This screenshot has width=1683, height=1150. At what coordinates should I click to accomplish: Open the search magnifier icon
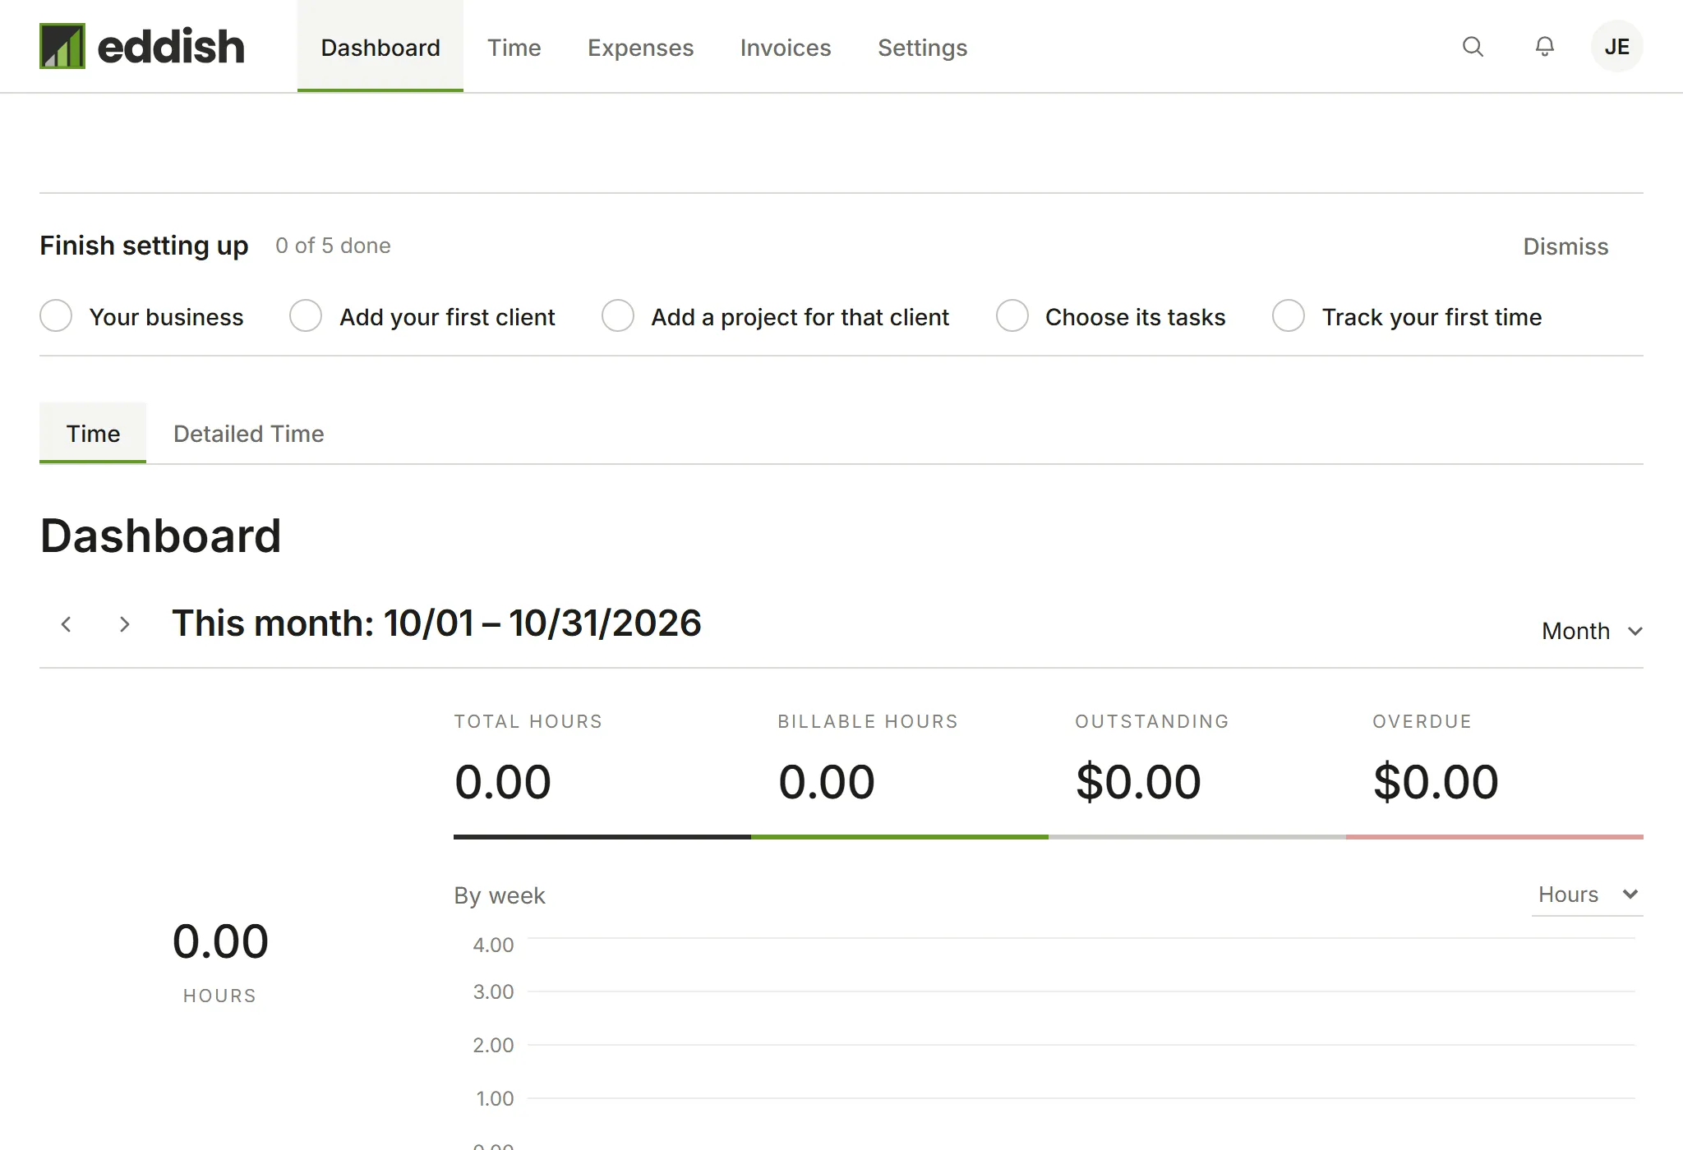click(1473, 47)
